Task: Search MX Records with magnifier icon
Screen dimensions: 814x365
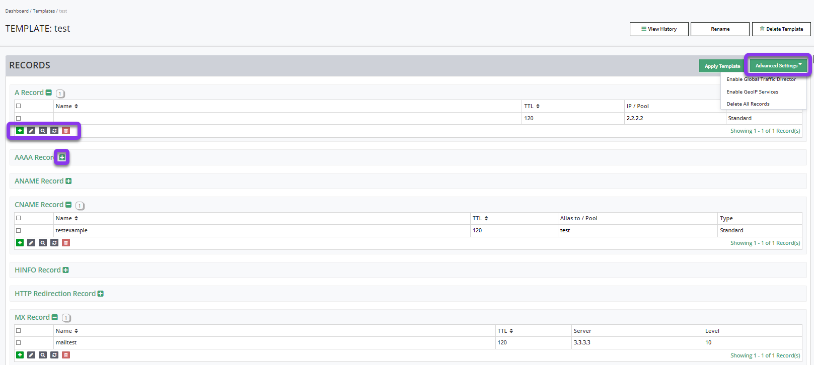Action: pos(43,355)
